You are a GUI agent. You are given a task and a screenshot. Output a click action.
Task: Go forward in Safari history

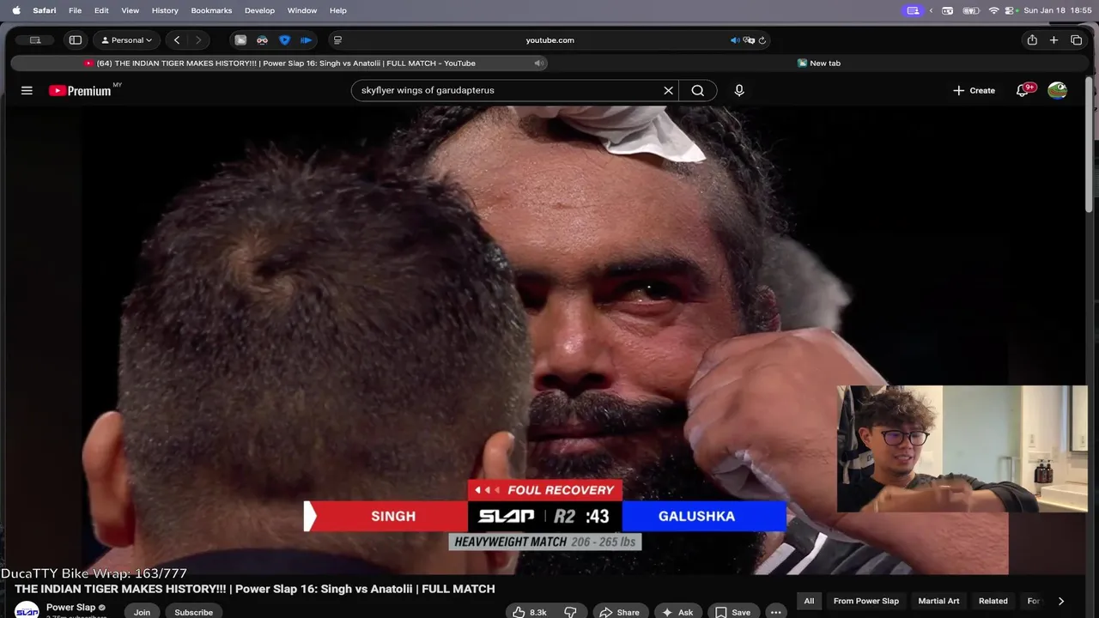[x=198, y=40]
